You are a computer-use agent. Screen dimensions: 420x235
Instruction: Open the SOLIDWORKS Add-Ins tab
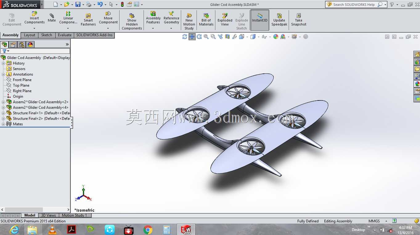[94, 35]
